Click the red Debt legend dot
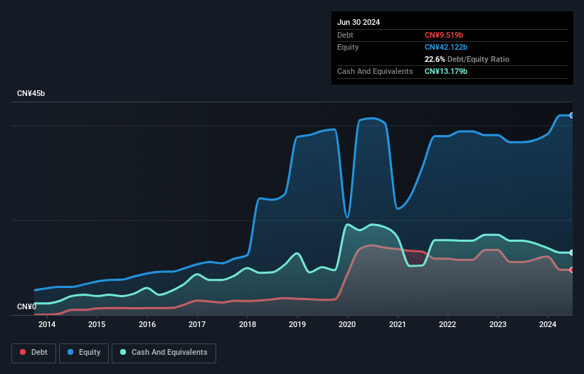This screenshot has width=584, height=374. 23,352
